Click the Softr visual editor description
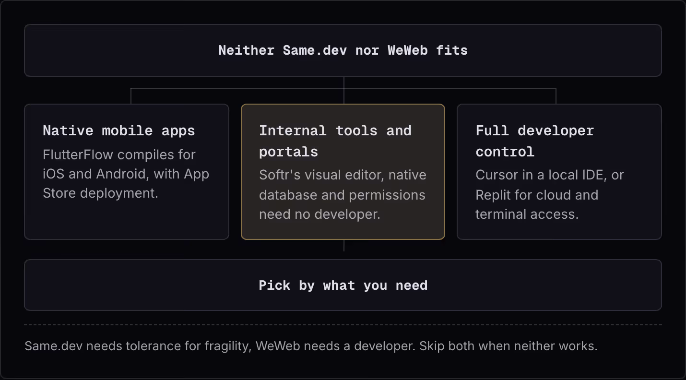Image resolution: width=686 pixels, height=380 pixels. (x=343, y=195)
